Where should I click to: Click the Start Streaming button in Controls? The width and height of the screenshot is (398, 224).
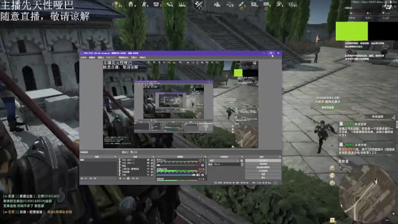(263, 161)
